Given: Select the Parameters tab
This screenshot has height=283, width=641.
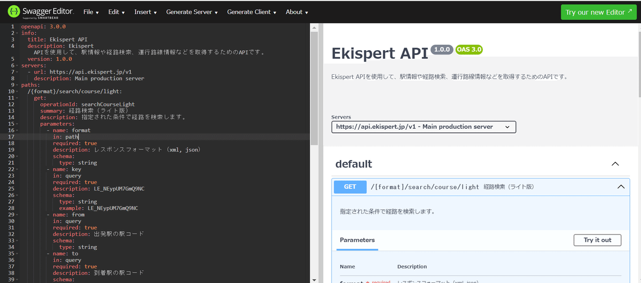Looking at the screenshot, I should click(x=357, y=240).
